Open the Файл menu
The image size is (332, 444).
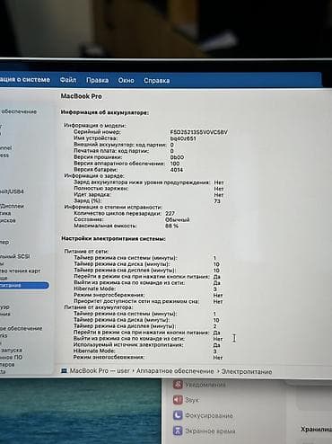coord(68,80)
